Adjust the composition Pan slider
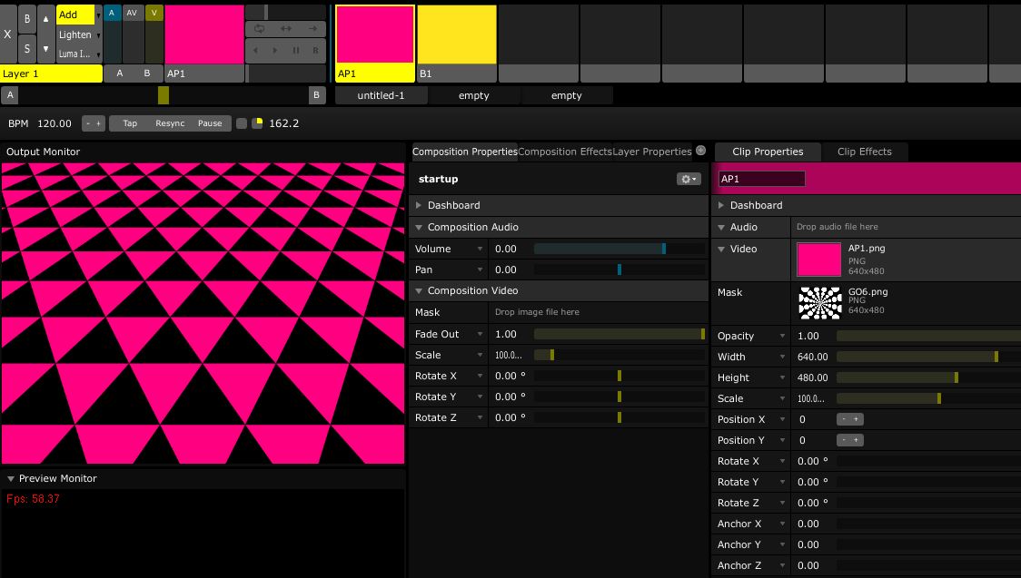The image size is (1021, 578). [x=620, y=269]
